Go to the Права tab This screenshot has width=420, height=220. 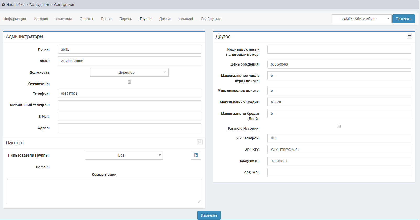pos(106,19)
